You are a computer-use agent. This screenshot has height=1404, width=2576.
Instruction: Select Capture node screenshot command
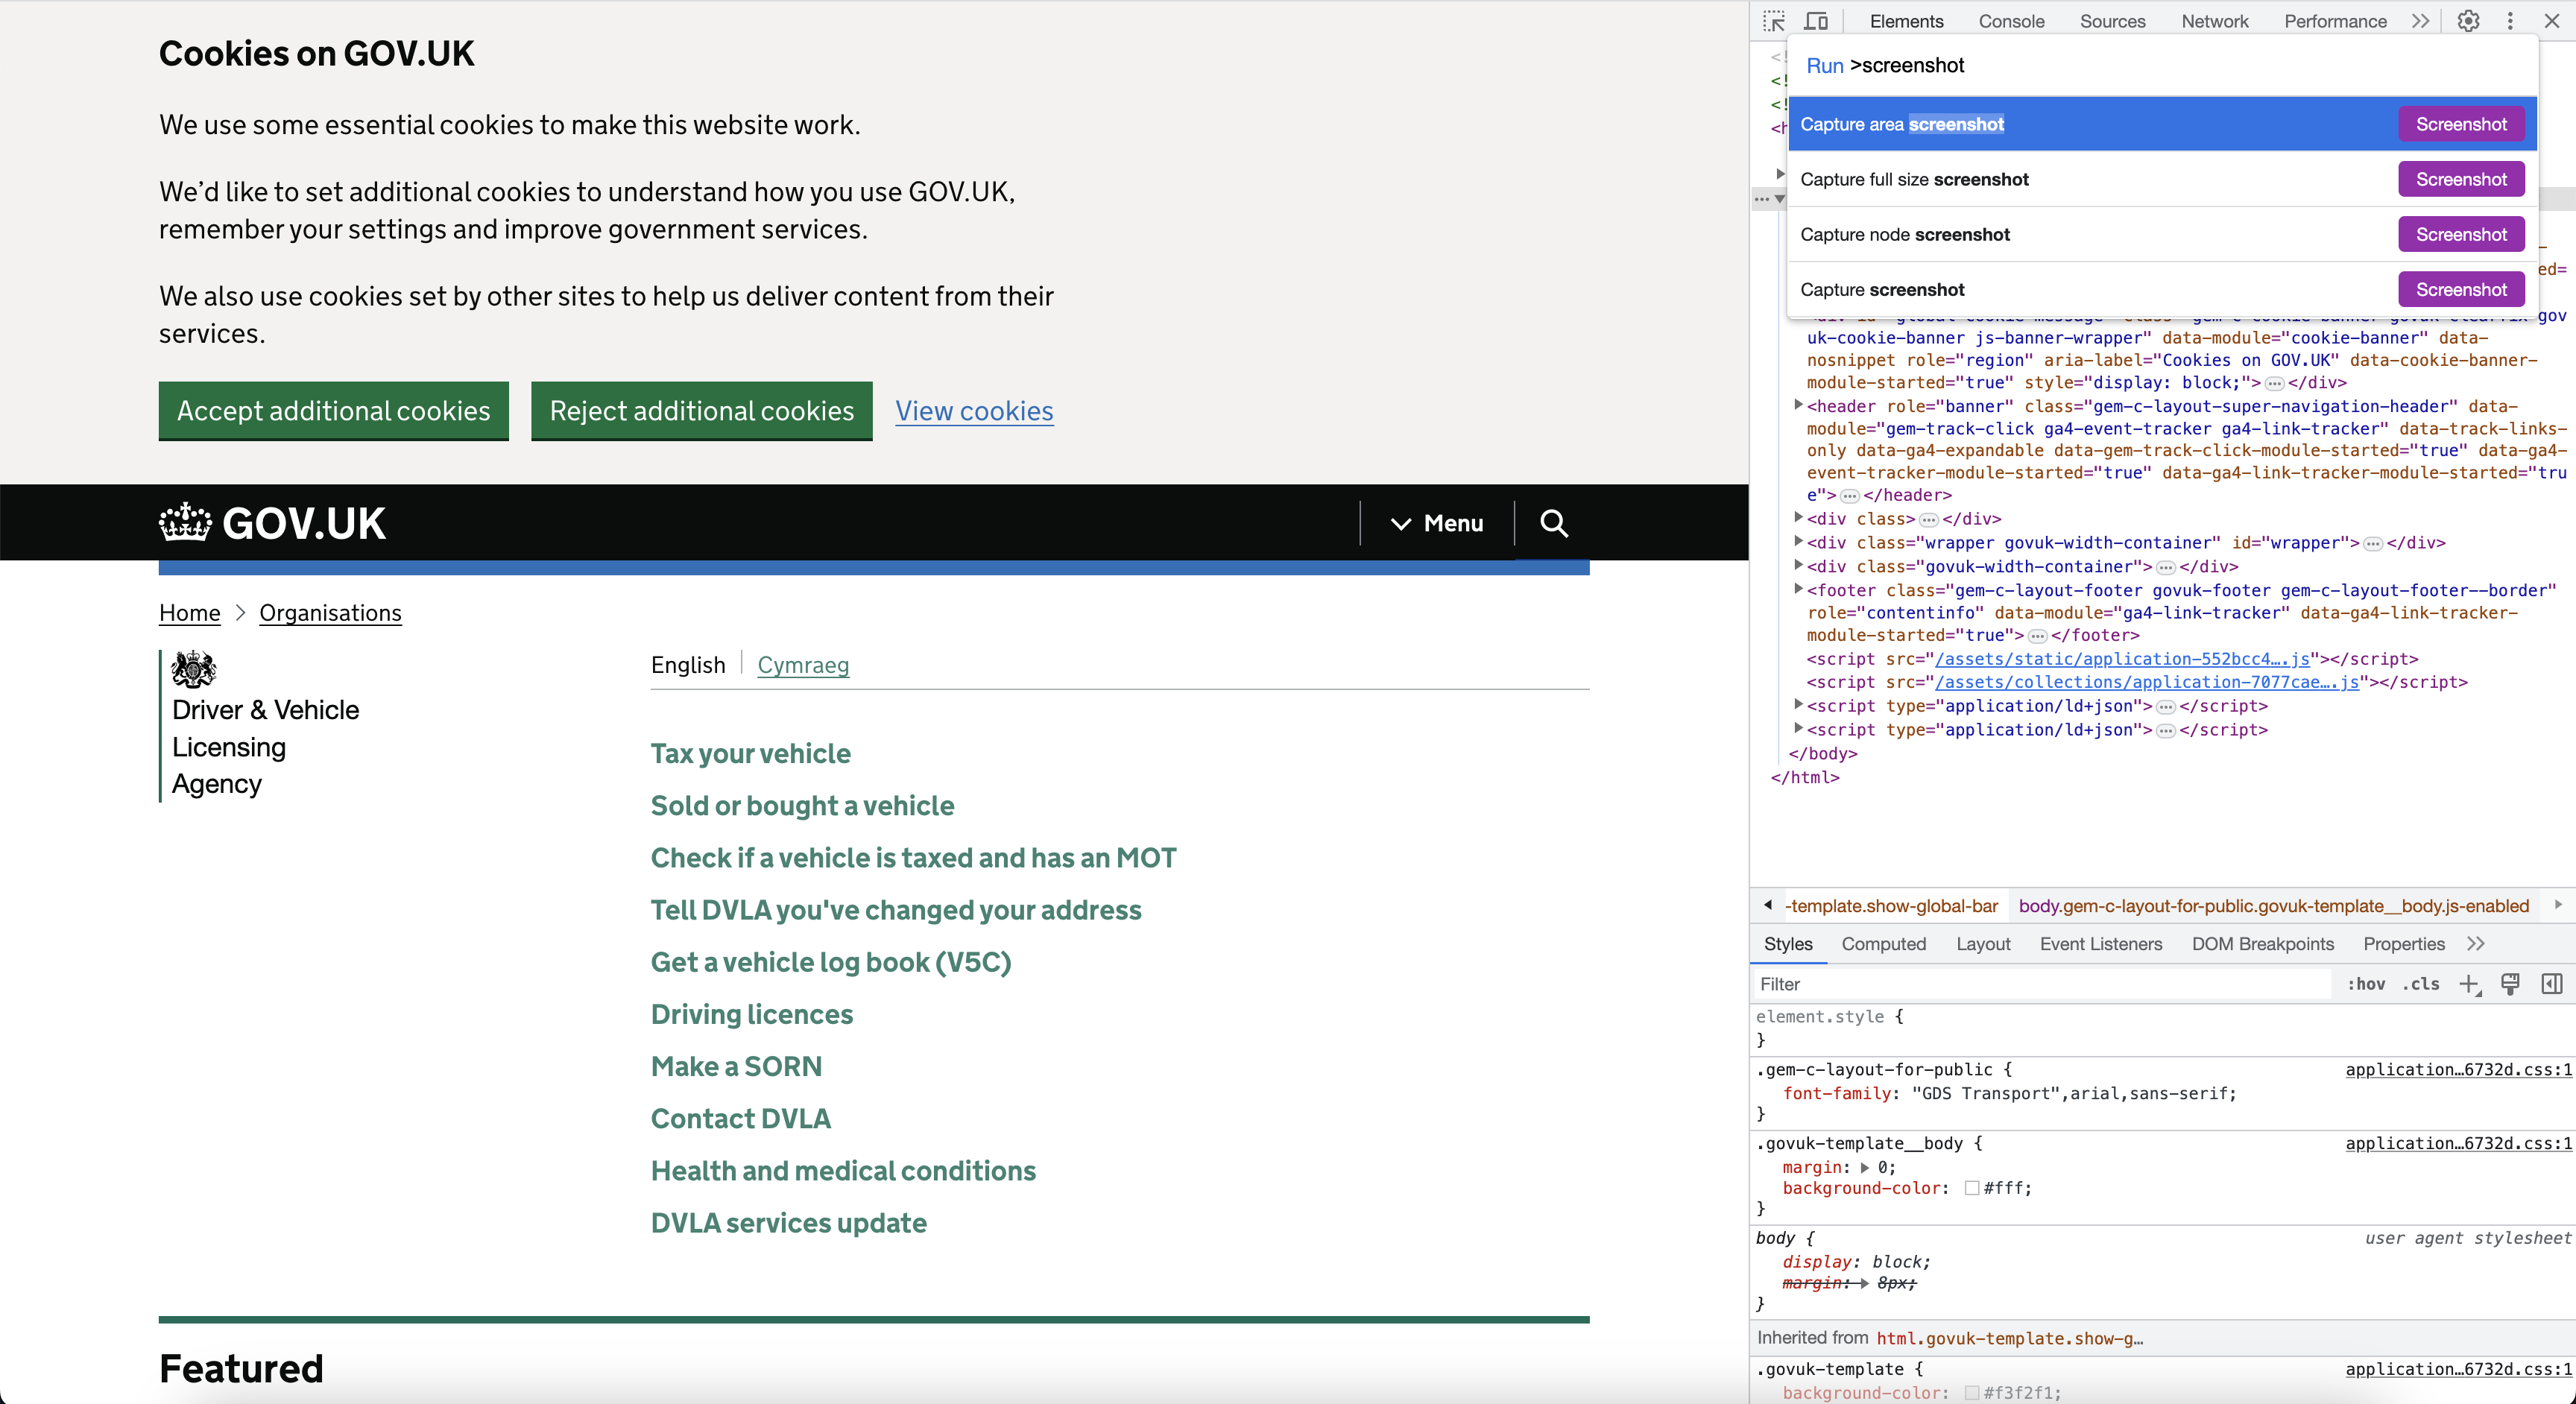[2162, 234]
